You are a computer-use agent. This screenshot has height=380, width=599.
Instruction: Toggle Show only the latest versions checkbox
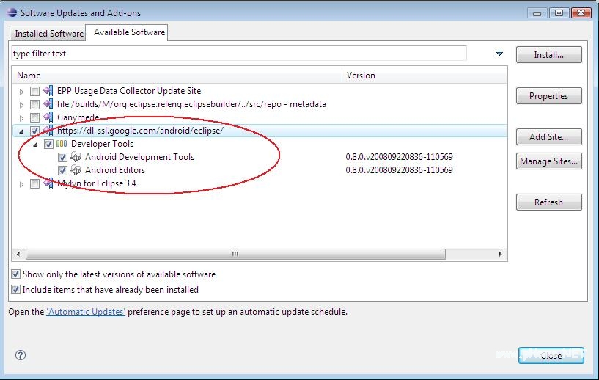tap(15, 274)
